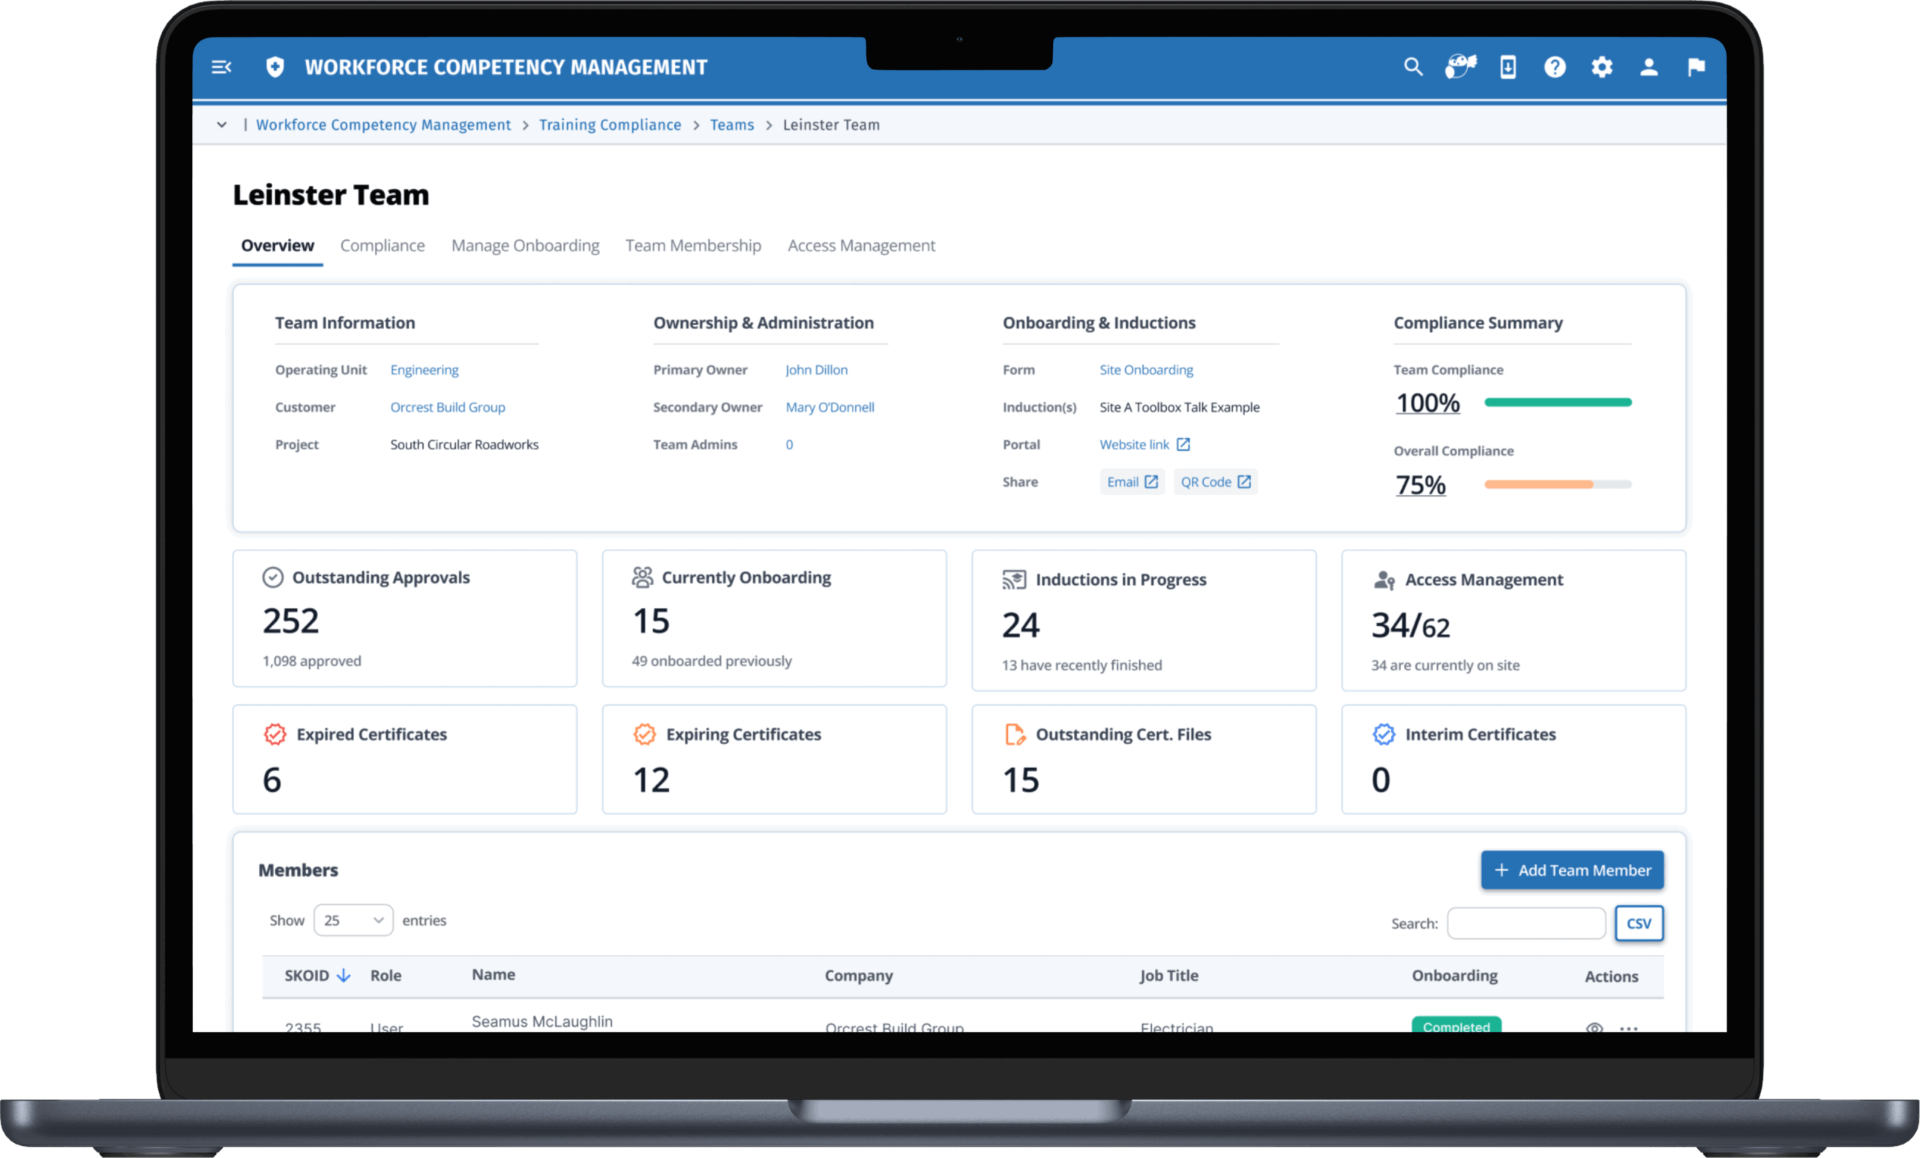
Task: Open the Team Membership tab
Action: point(693,245)
